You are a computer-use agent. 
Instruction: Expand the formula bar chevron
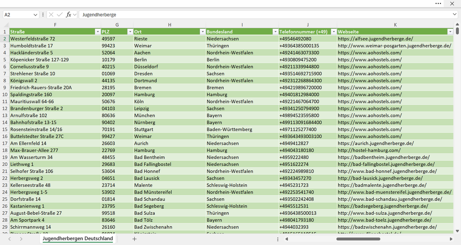click(455, 15)
